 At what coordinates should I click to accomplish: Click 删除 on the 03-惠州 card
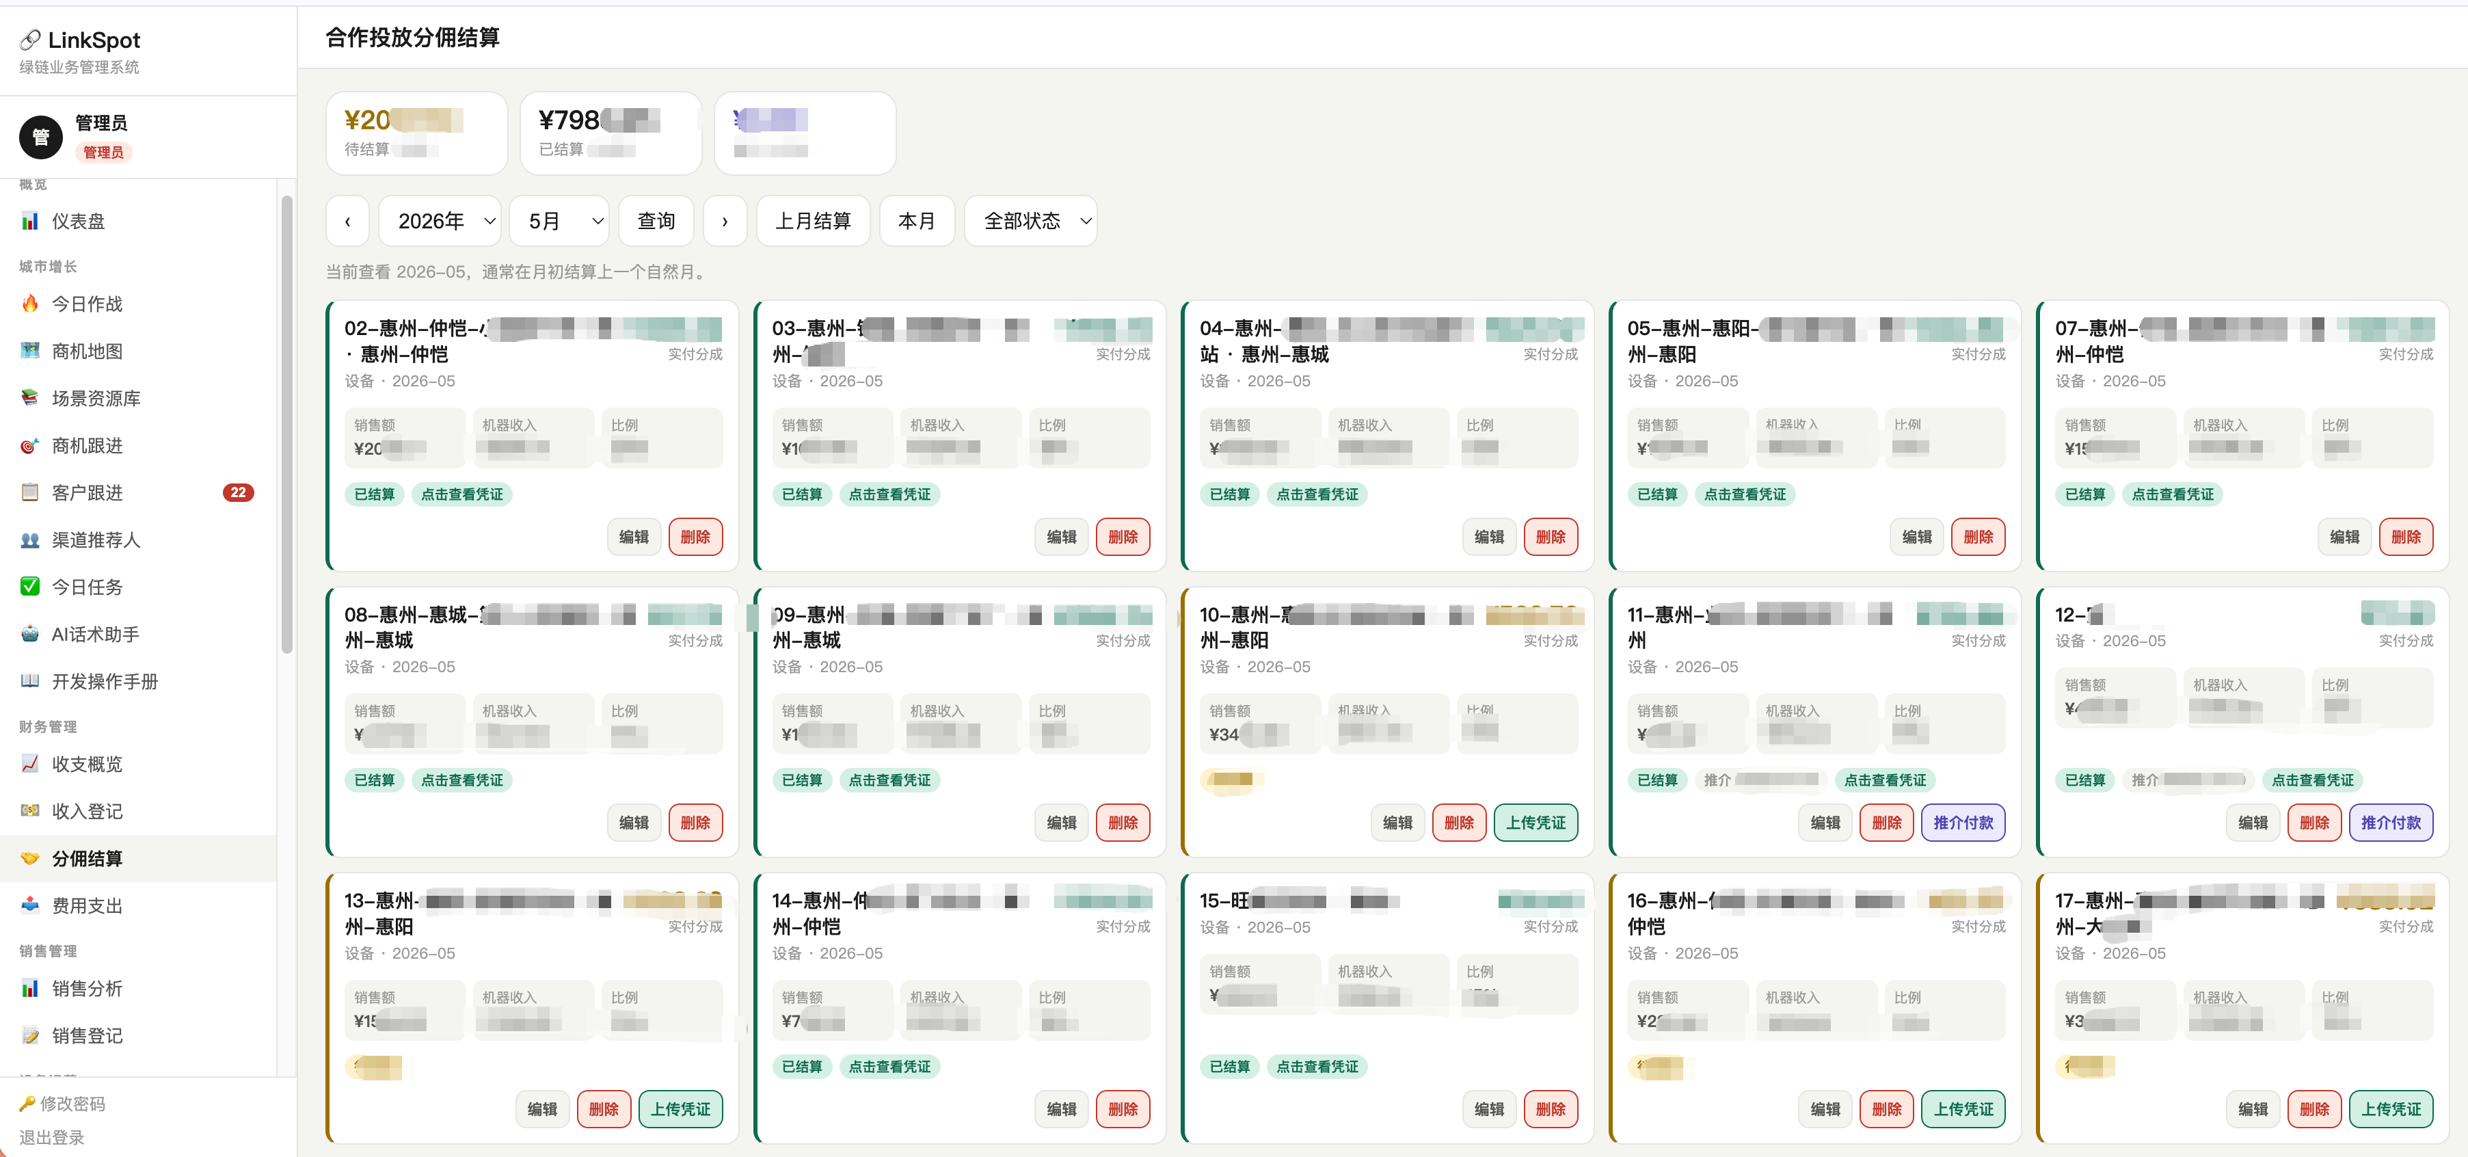(x=1123, y=537)
